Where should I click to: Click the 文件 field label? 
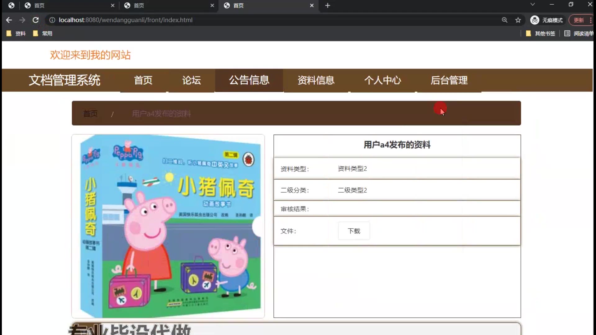click(x=288, y=231)
